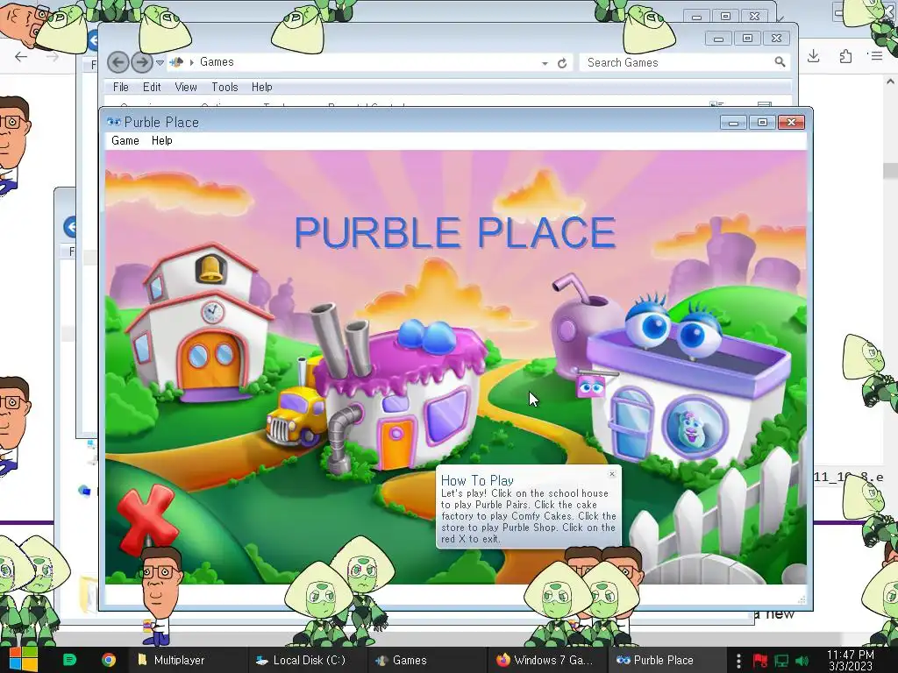This screenshot has width=898, height=673.
Task: Click the small Purble sign beside the shop
Action: [590, 386]
